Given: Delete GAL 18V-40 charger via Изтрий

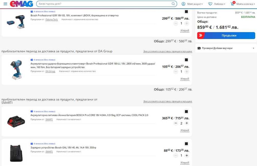Looking at the screenshot, I should click(185, 163).
